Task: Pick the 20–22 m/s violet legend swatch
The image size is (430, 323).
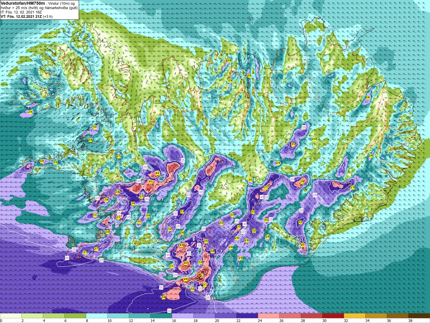Action: [x=226, y=316]
